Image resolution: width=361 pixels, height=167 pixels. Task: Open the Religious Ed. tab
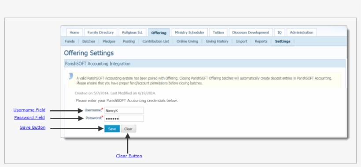click(x=133, y=33)
